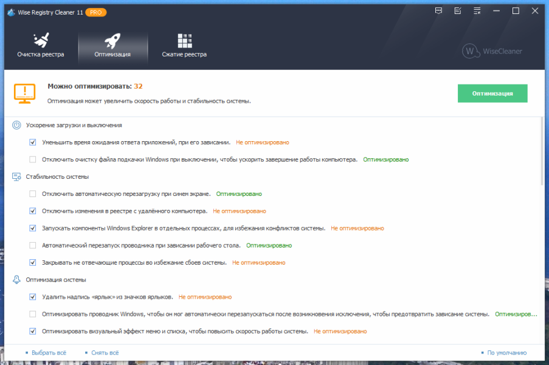The image size is (549, 365).
Task: Click 'Не оптимизировано' status after скорость работы системы
Action: pos(340,331)
